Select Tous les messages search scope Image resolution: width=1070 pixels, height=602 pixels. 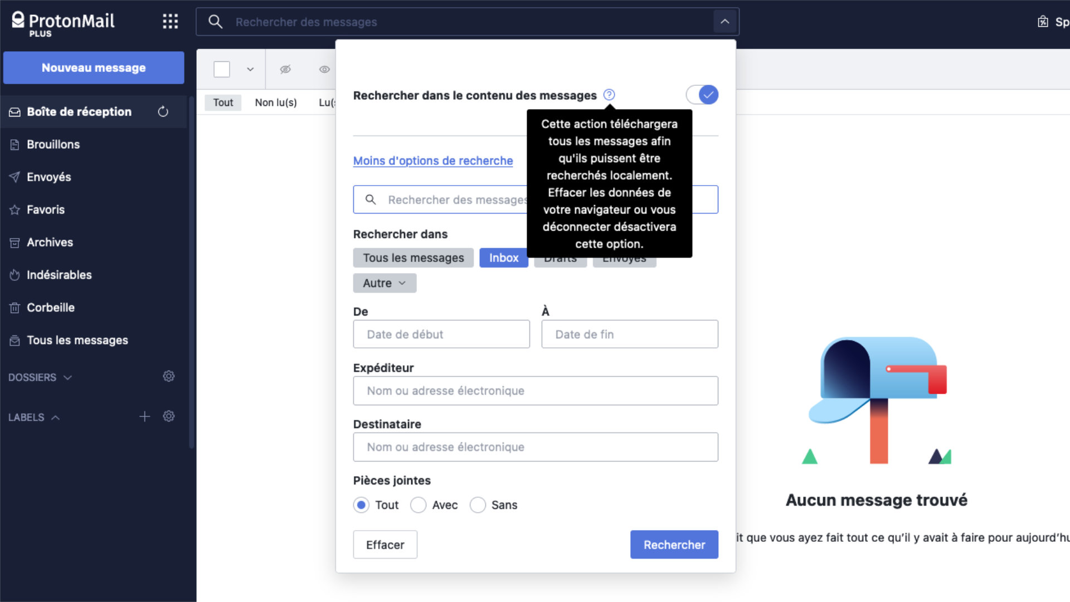coord(414,258)
